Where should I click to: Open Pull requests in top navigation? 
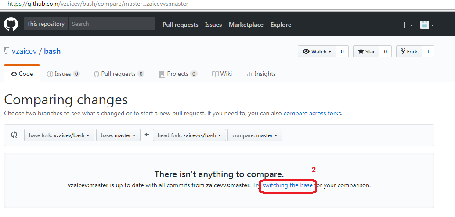point(180,25)
